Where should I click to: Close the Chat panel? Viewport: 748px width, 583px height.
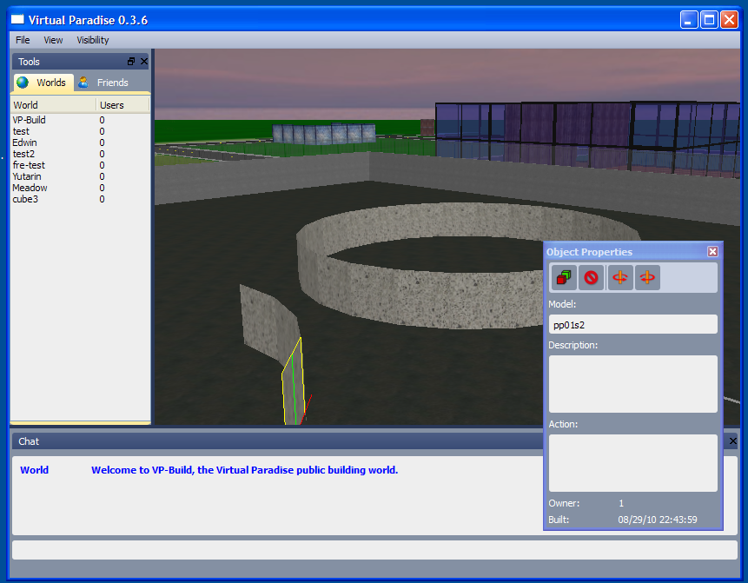tap(733, 441)
